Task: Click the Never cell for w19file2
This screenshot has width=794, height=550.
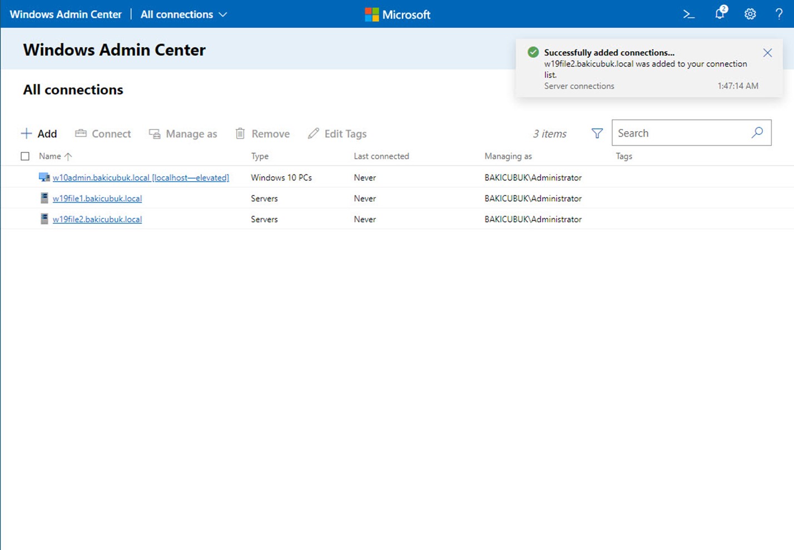Action: click(365, 219)
